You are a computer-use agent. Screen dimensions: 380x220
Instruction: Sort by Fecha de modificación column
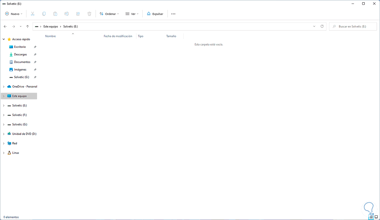coord(118,36)
